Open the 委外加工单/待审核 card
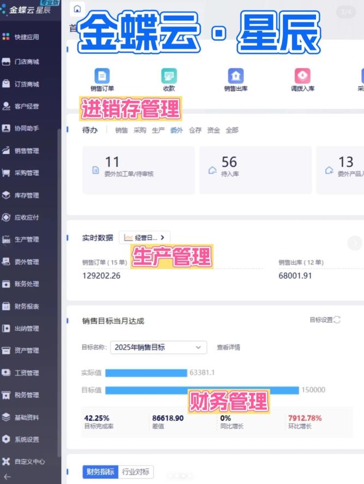The image size is (364, 484). (138, 170)
